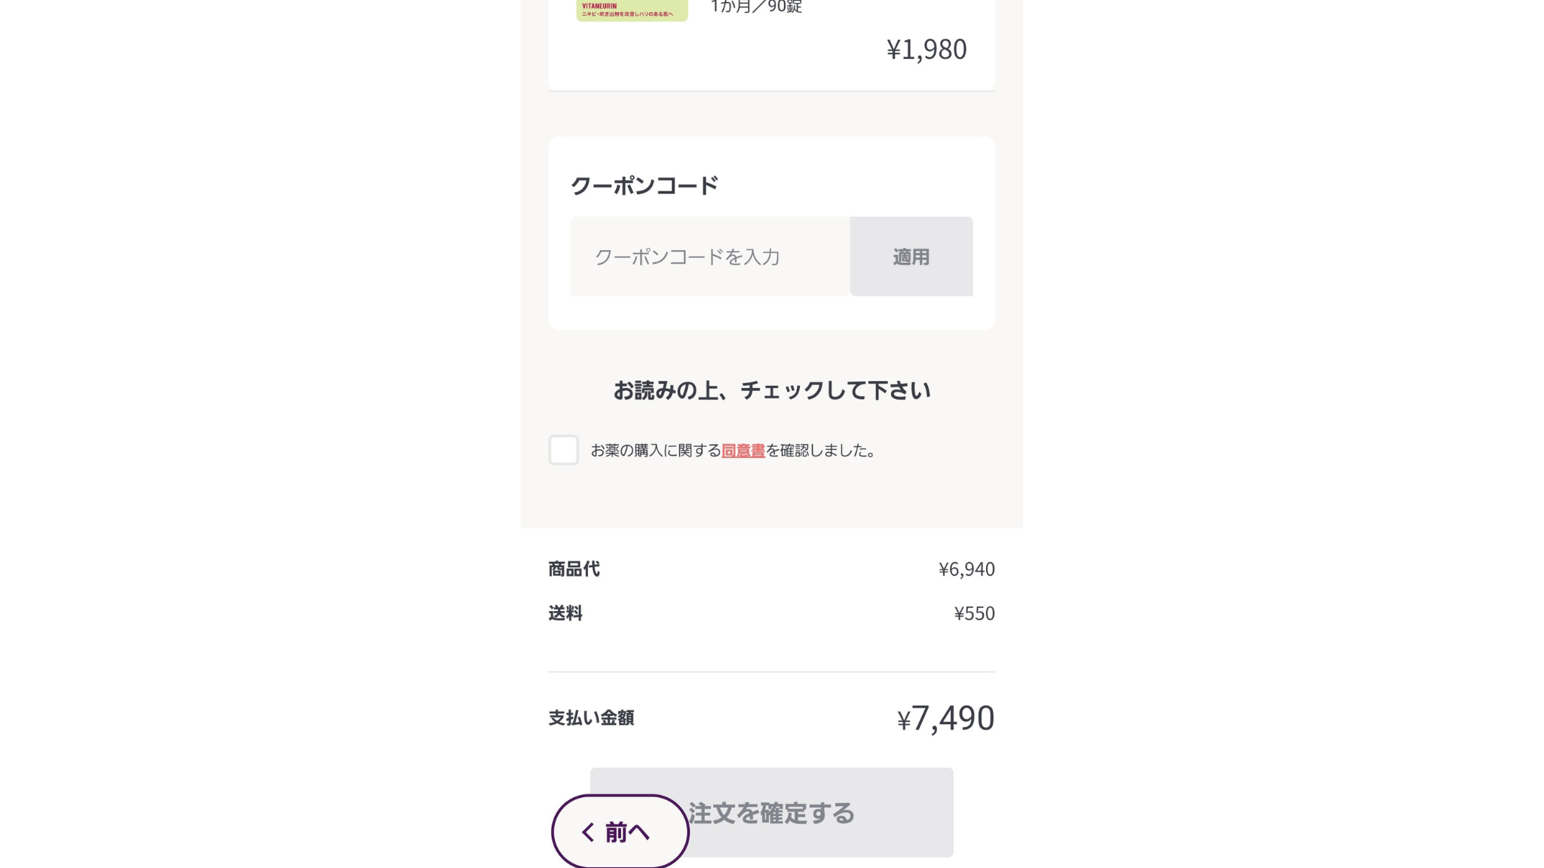
Task: Click the ¥7,490 total payment amount
Action: [x=945, y=718]
